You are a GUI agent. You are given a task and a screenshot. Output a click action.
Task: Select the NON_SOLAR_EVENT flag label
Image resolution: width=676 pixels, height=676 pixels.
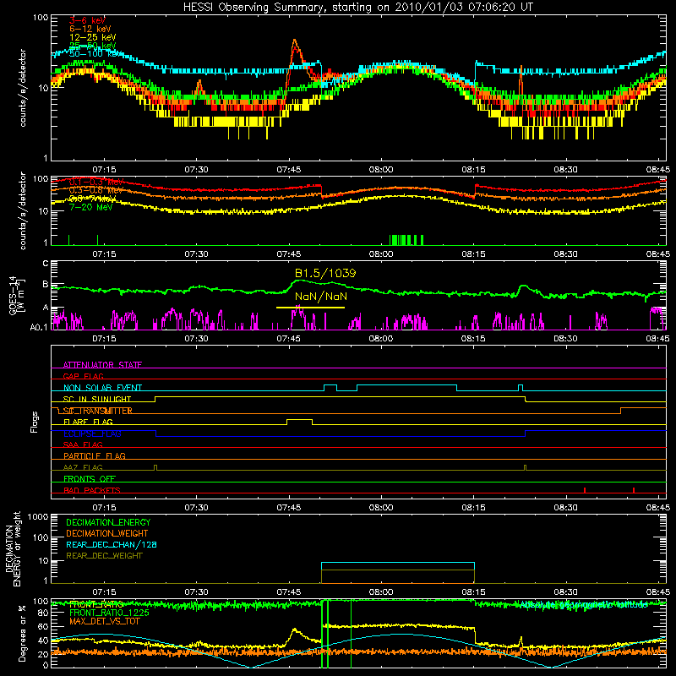point(102,388)
